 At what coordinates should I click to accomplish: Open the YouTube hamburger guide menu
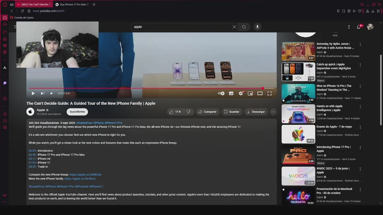pyautogui.click(x=15, y=27)
